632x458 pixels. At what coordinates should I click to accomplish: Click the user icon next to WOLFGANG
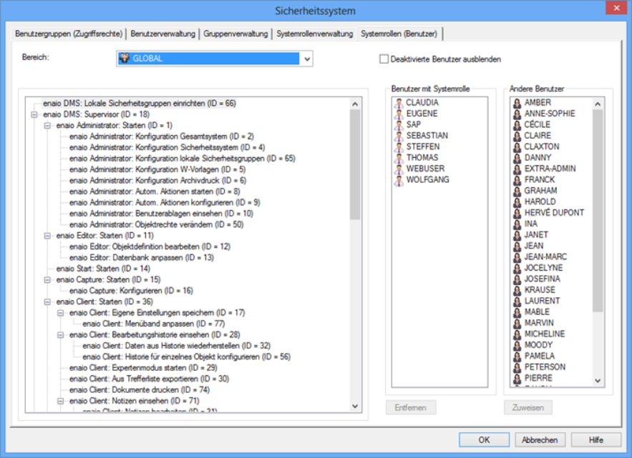(399, 180)
